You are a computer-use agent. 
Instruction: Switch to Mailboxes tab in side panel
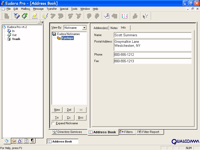click(7, 141)
